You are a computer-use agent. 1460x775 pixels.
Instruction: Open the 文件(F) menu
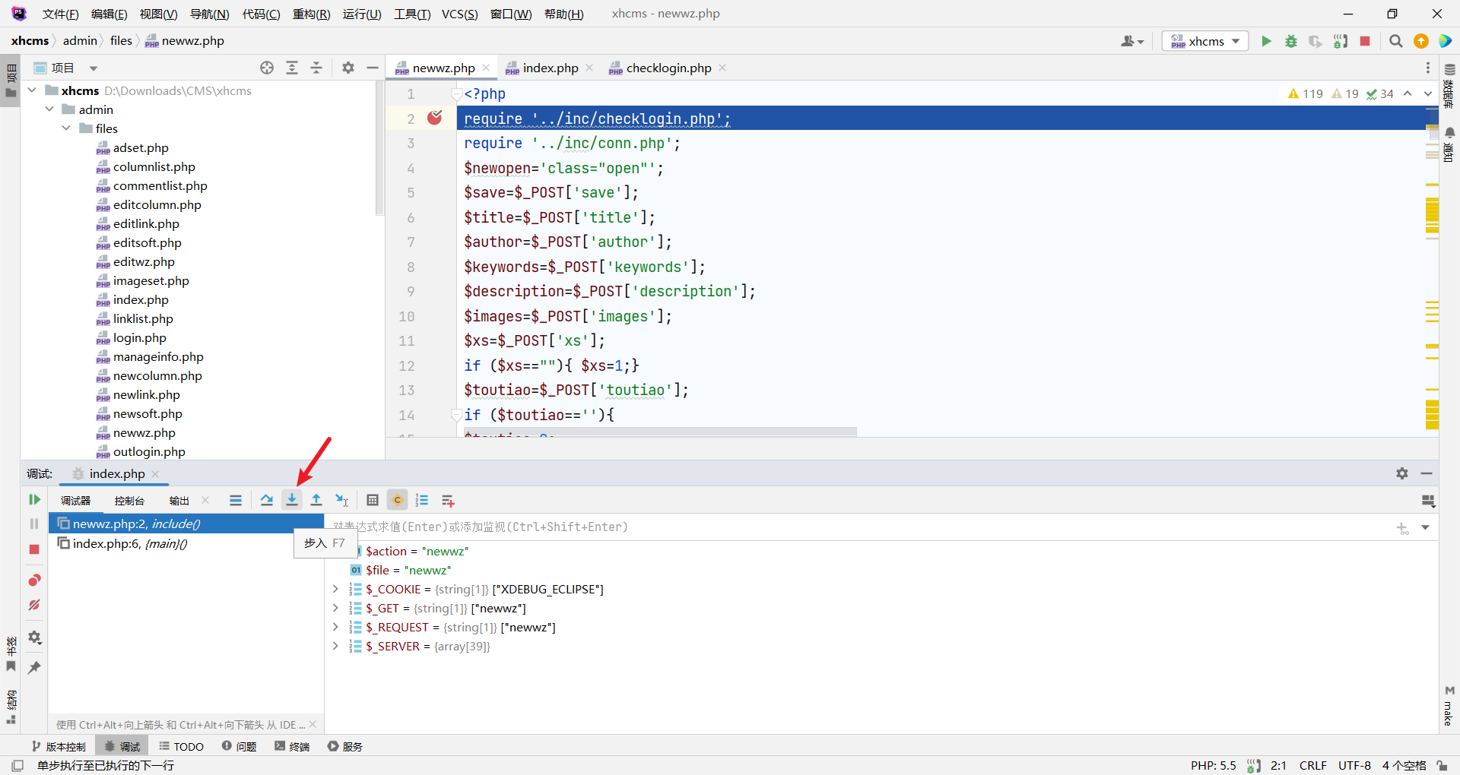[60, 14]
